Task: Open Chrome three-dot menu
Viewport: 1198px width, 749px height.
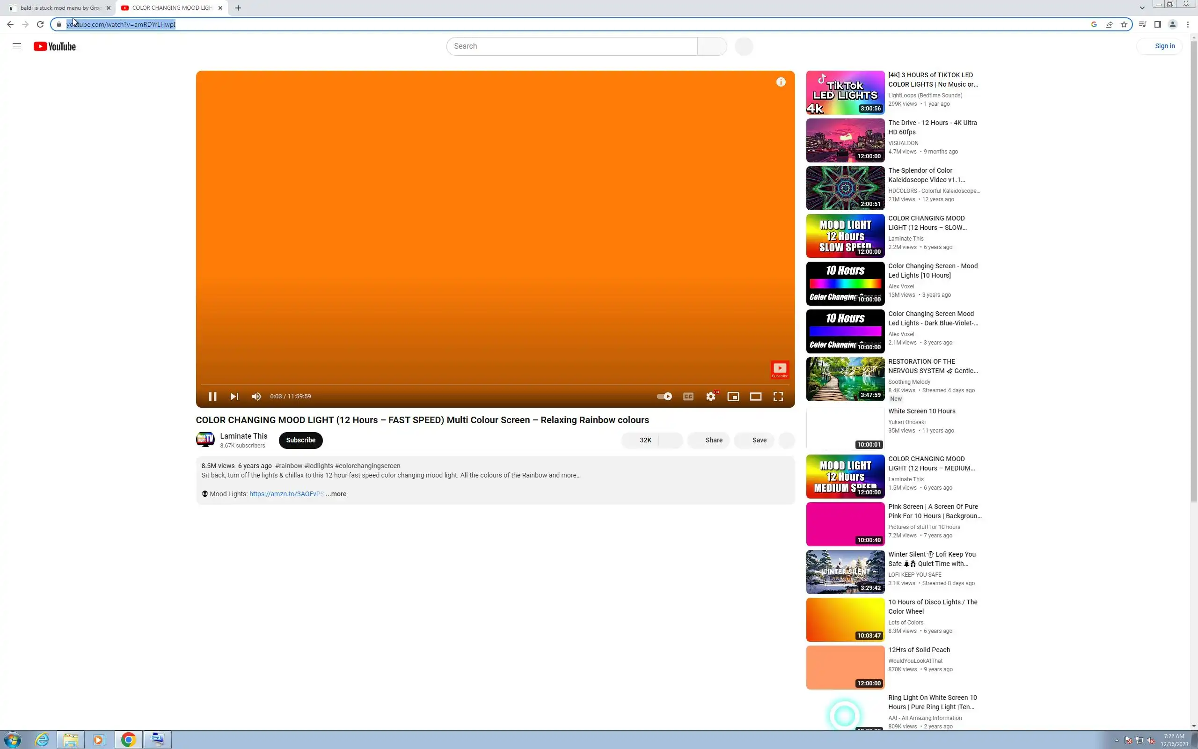Action: 1188,24
